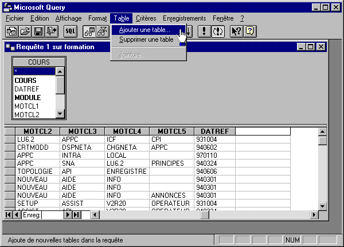Toggle the Show/Hide Tables pane icon
Image resolution: width=344 pixels, height=247 pixels.
click(89, 31)
